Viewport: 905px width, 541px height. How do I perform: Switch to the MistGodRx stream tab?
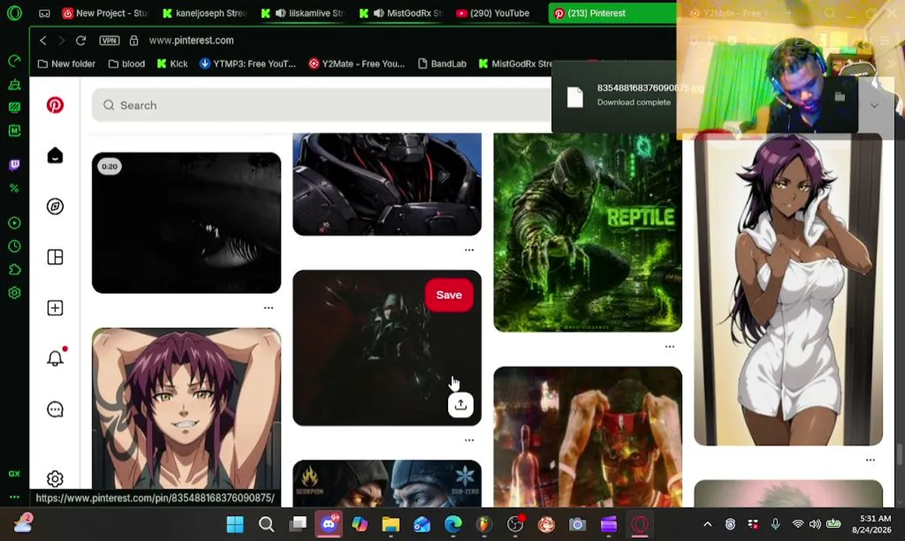click(401, 13)
